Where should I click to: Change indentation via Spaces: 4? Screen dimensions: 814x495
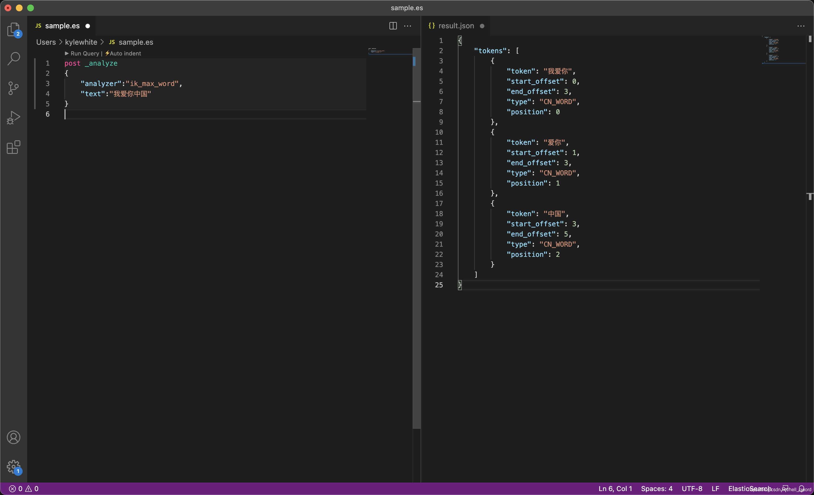657,489
